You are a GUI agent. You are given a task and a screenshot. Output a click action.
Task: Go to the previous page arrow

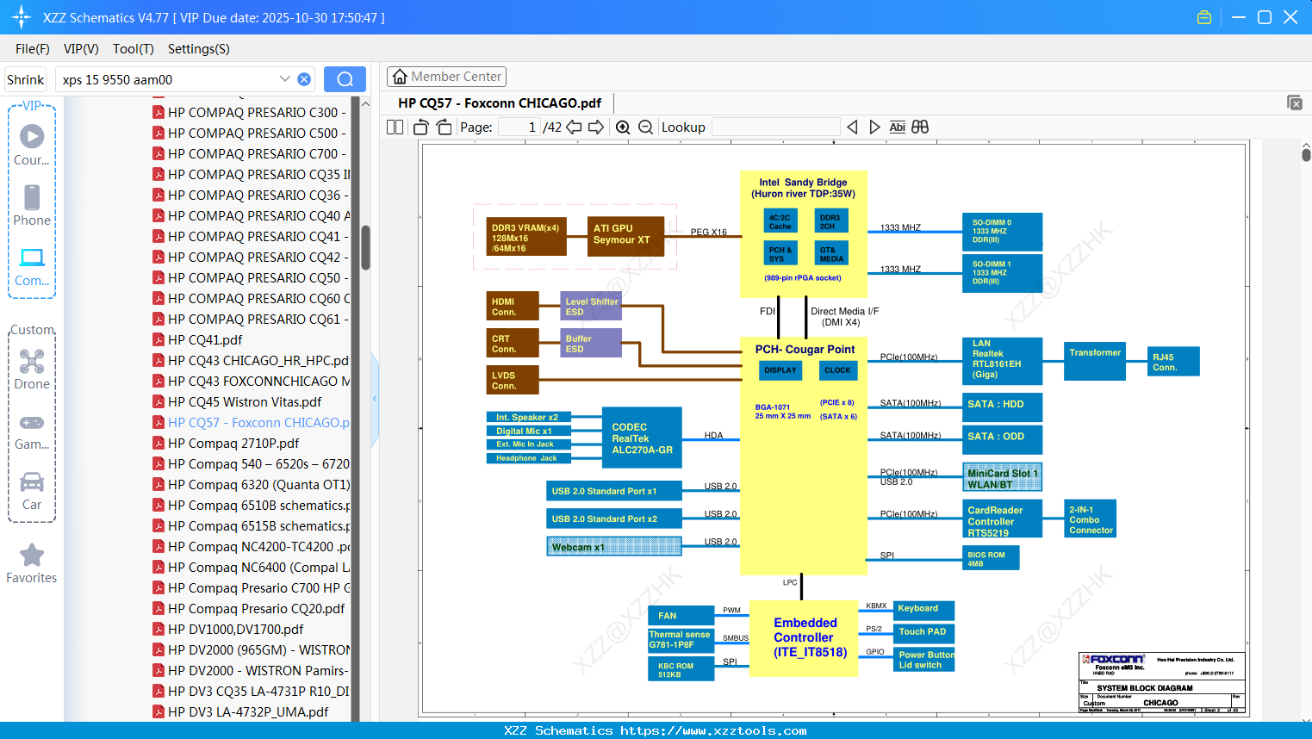(574, 127)
